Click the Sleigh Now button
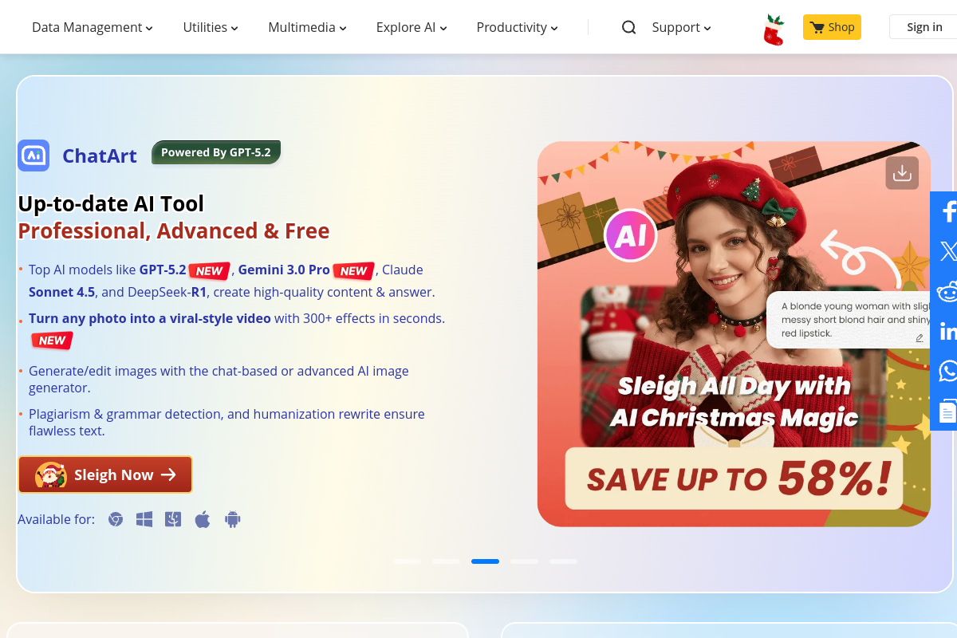Screen dimensions: 957x638 coord(105,475)
